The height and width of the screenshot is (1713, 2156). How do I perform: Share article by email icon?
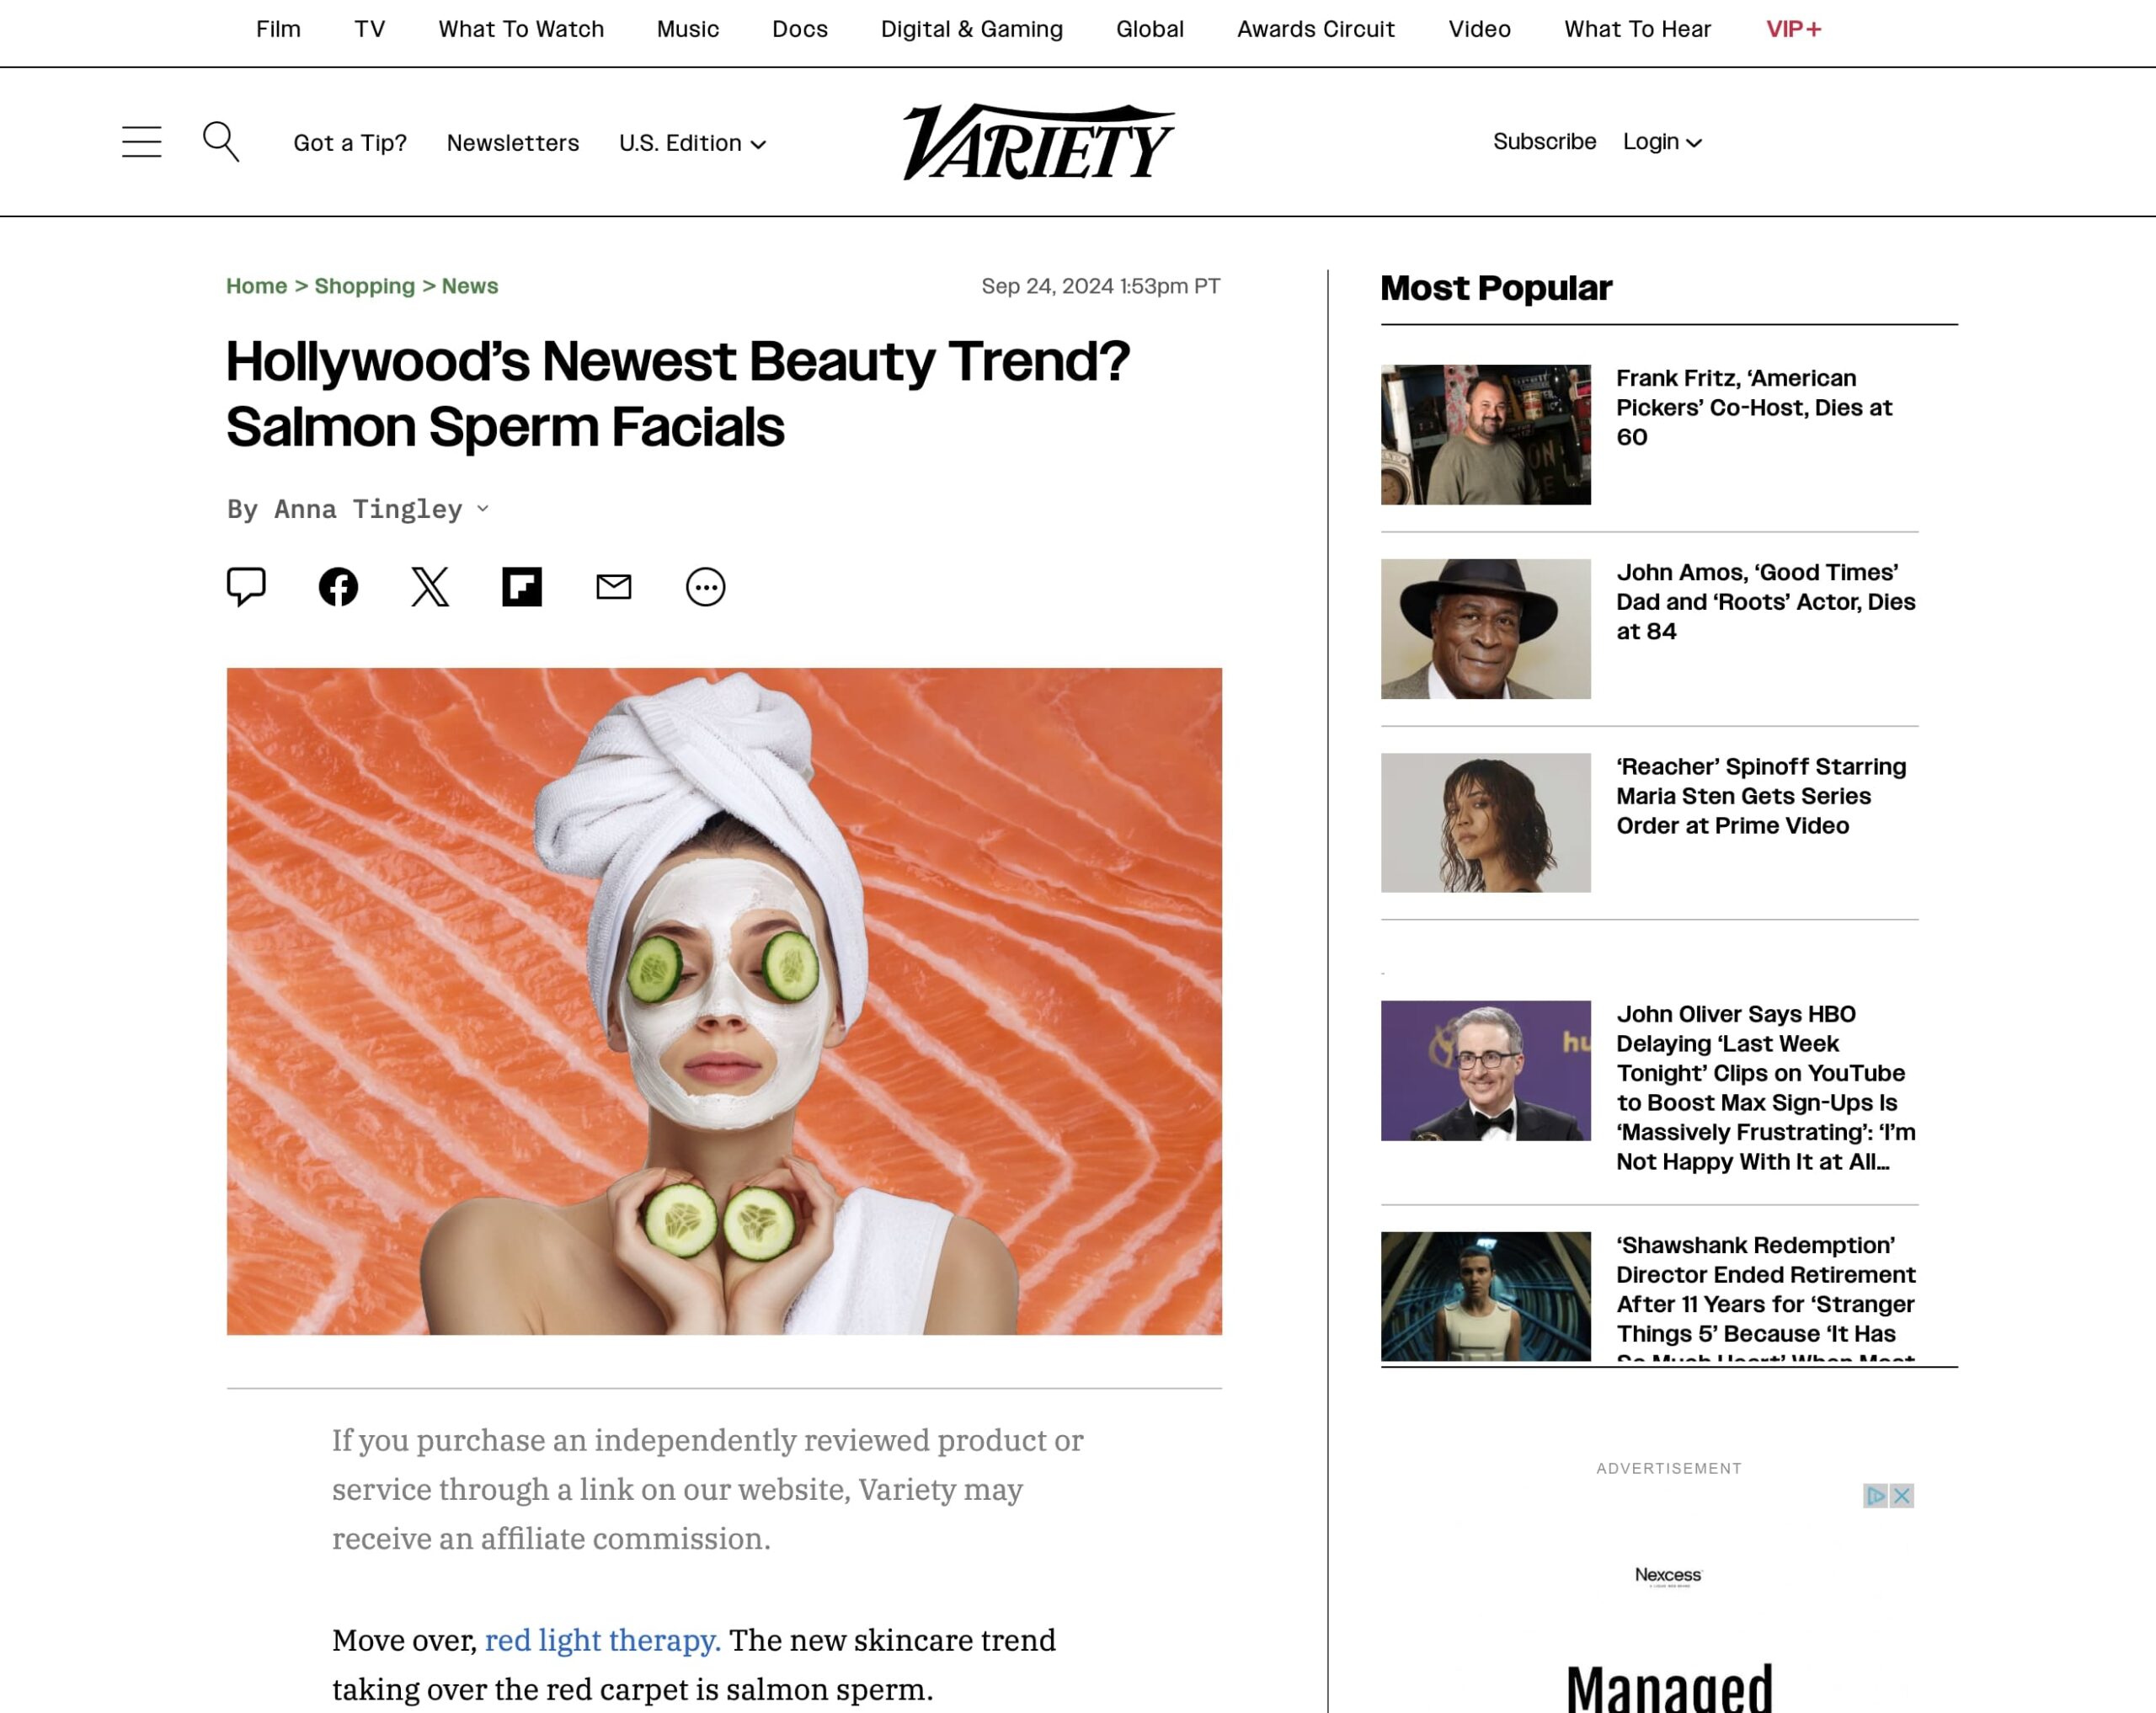pyautogui.click(x=614, y=587)
